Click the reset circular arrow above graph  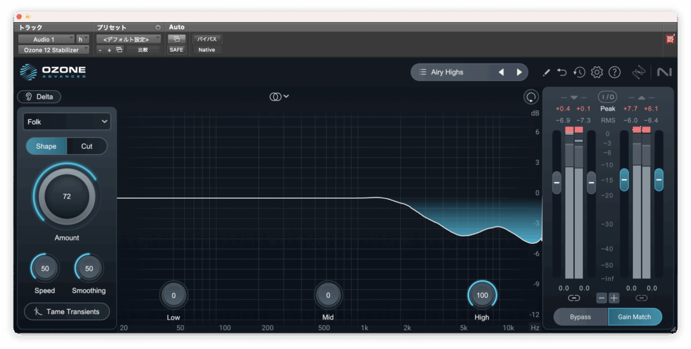pos(531,97)
